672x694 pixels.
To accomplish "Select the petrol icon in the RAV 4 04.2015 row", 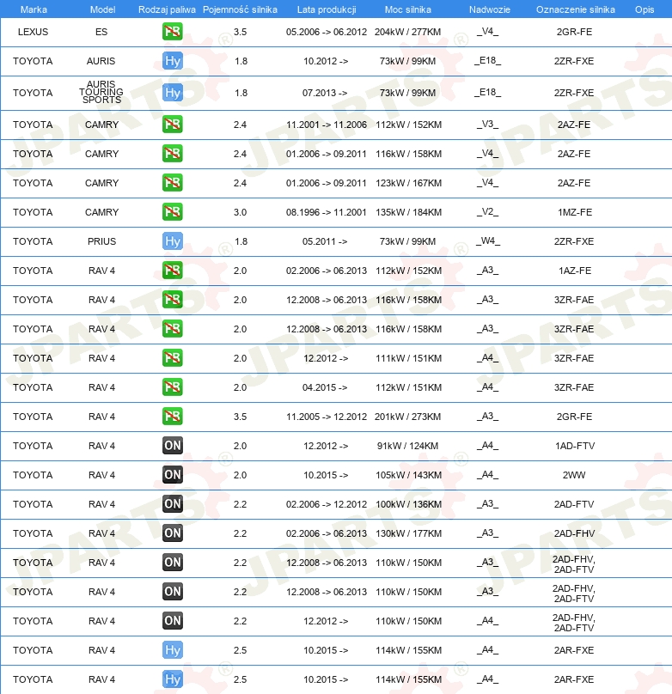I will (x=172, y=387).
